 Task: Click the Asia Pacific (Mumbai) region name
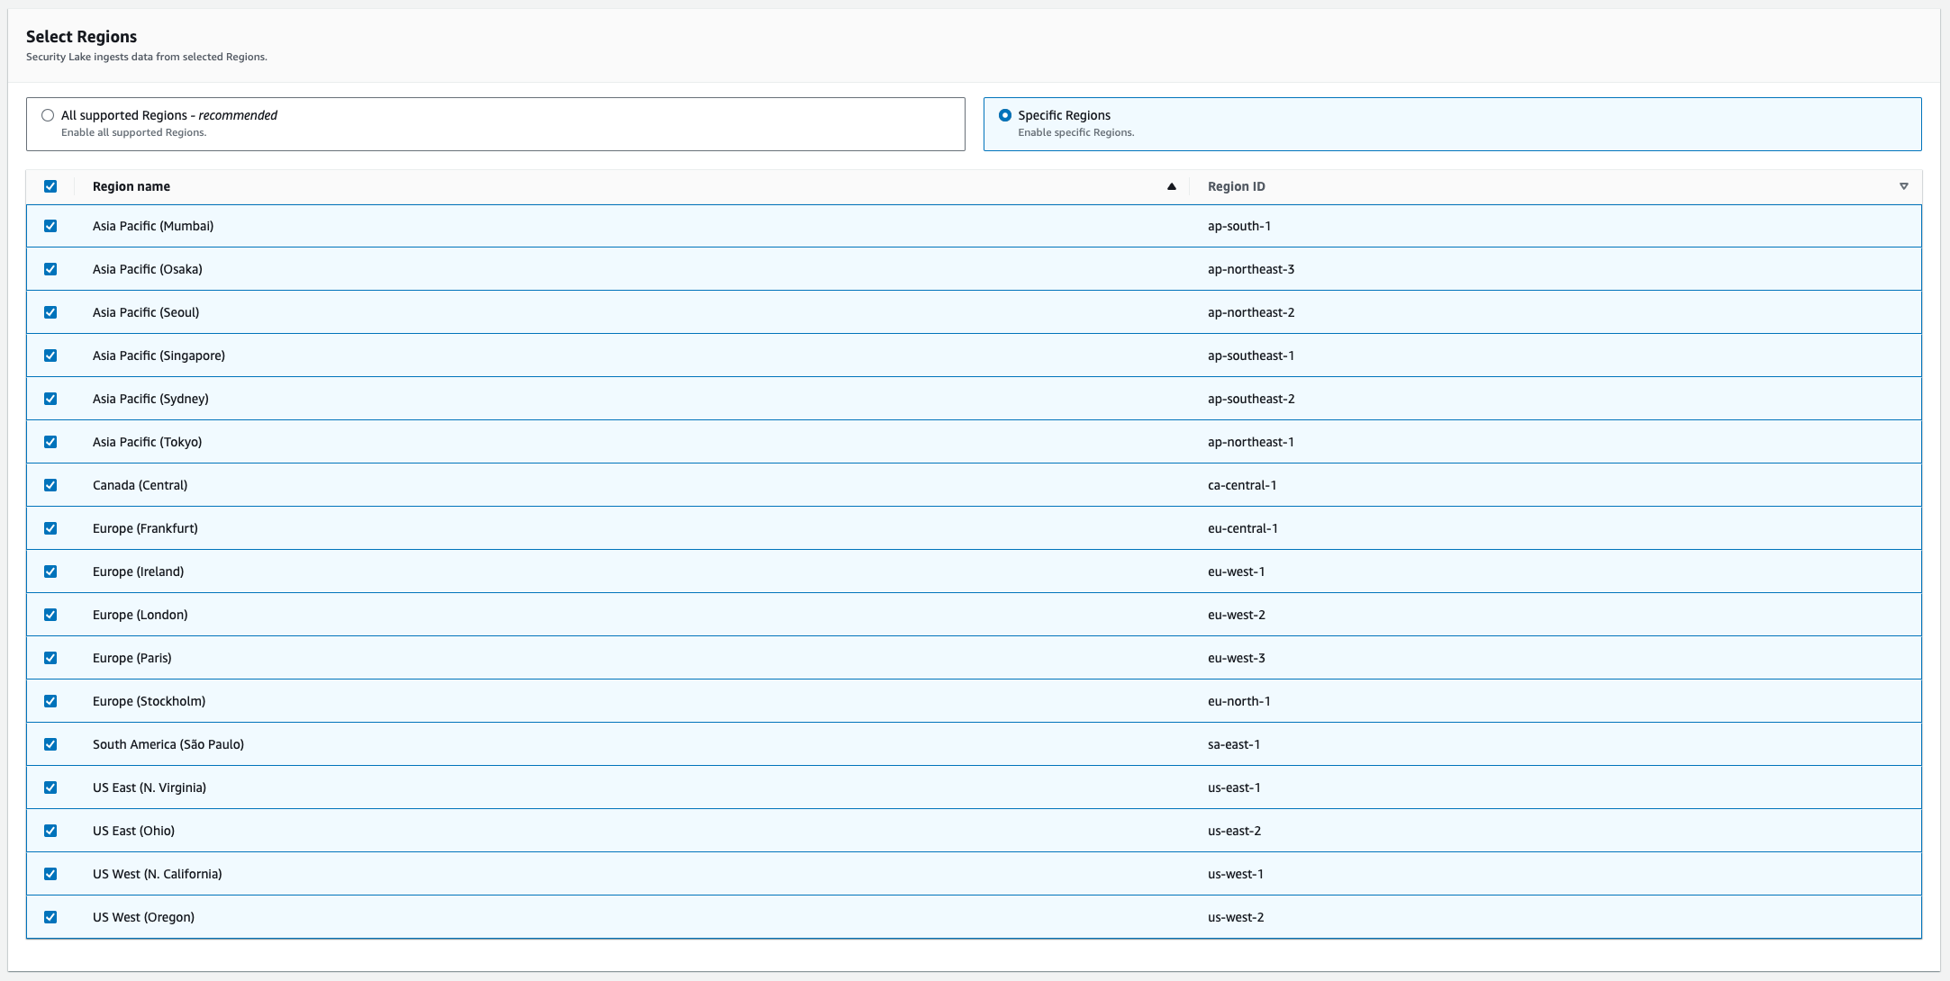click(x=153, y=226)
